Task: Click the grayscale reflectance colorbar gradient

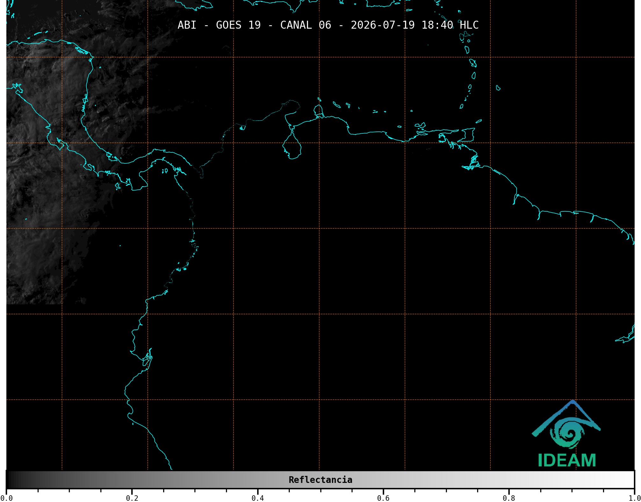Action: pyautogui.click(x=320, y=480)
